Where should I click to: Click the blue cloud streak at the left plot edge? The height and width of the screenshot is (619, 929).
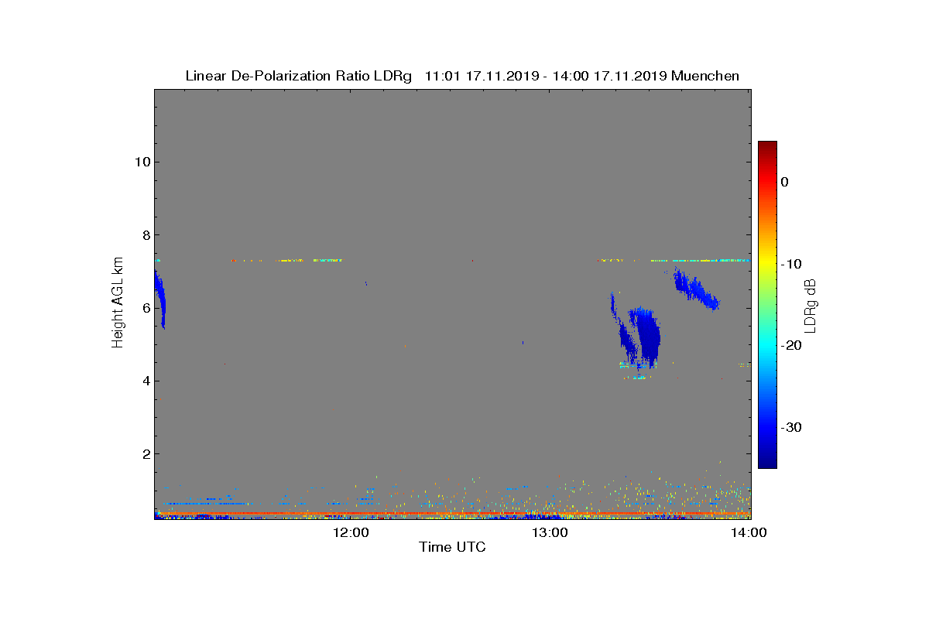coord(159,300)
